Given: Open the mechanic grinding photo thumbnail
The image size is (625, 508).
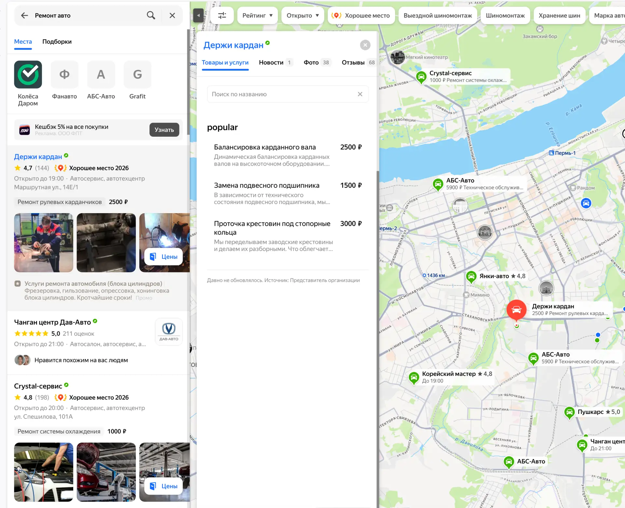Looking at the screenshot, I should 44,243.
